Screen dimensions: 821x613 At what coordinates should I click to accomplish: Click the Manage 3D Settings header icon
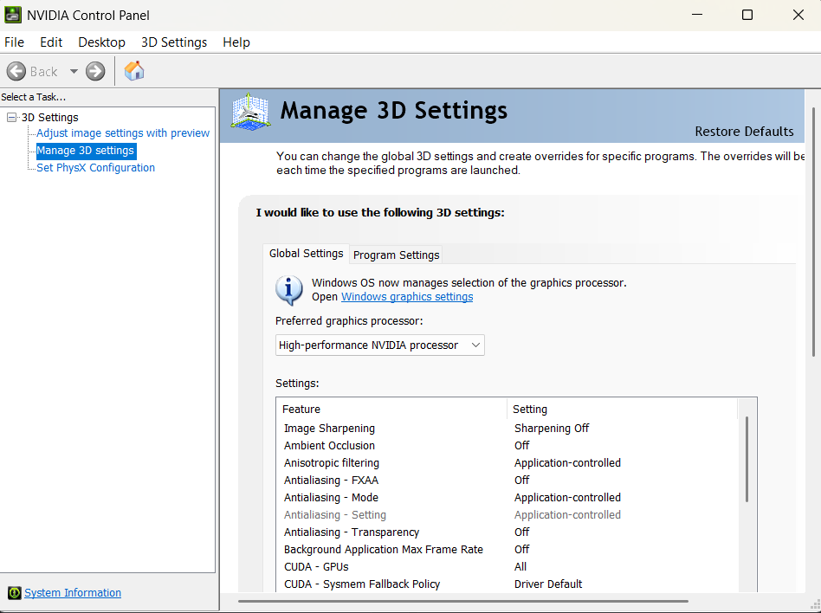click(x=251, y=112)
